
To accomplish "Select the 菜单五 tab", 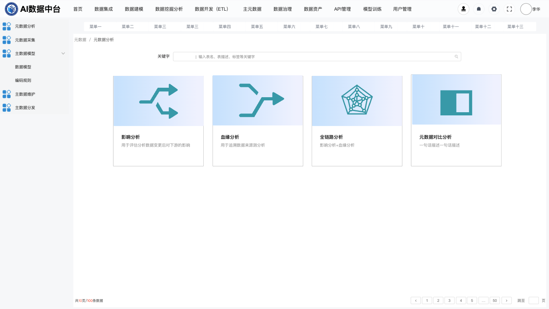I will pyautogui.click(x=257, y=27).
